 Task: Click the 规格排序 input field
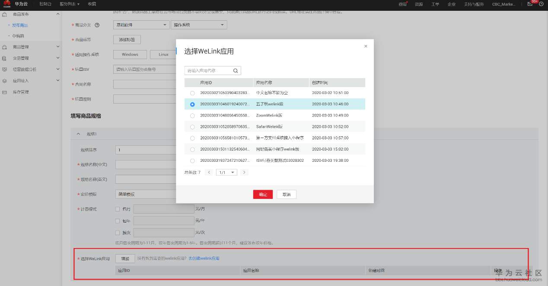(146, 150)
